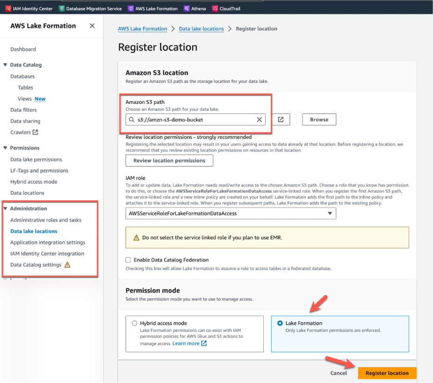Open IAM Identity Center integration
This screenshot has height=383, width=433.
(x=47, y=254)
